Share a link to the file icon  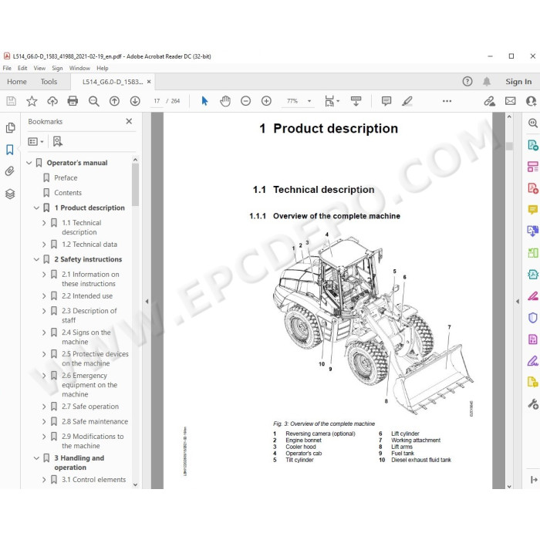[x=489, y=101]
